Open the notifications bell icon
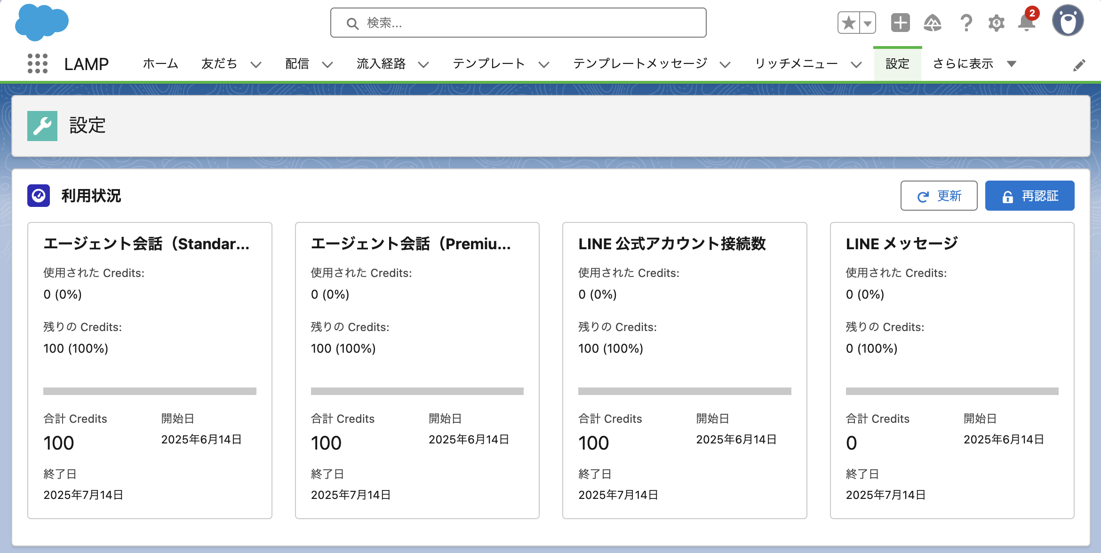 point(1026,23)
